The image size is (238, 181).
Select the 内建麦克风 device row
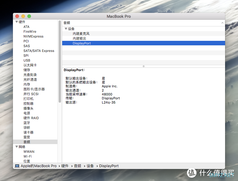coord(81,34)
